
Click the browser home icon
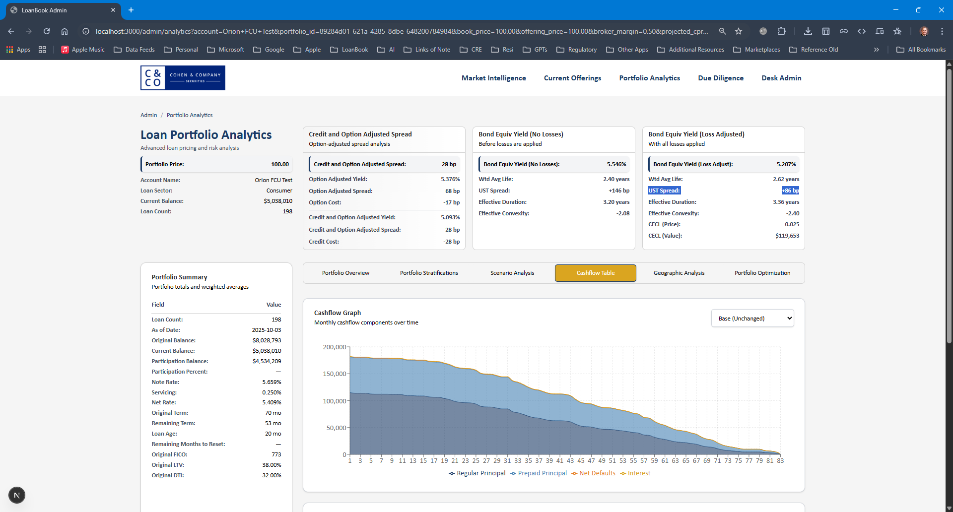[65, 31]
